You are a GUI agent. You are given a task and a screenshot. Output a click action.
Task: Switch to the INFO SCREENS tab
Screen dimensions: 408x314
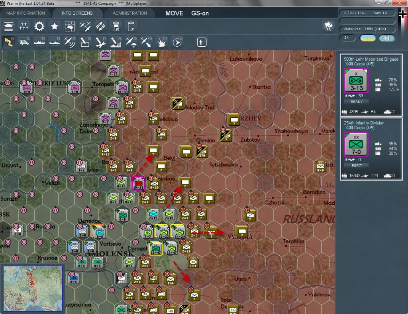point(77,13)
